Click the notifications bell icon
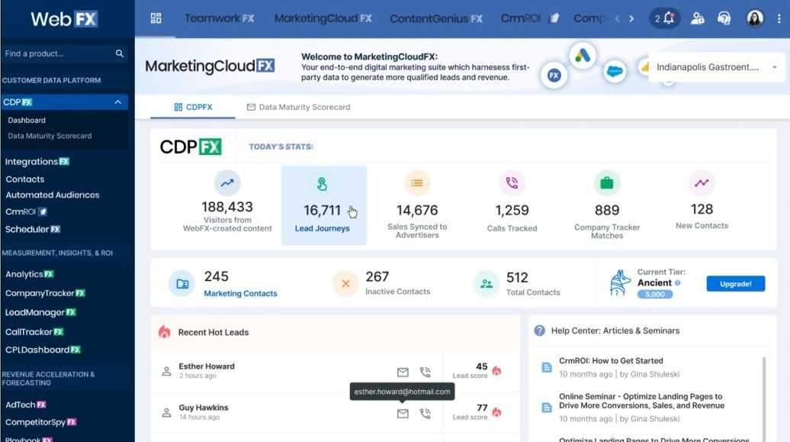 (669, 18)
